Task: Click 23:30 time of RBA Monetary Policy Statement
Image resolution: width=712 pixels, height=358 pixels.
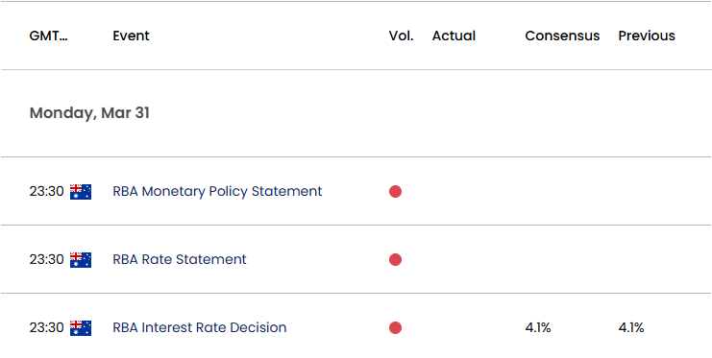Action: [46, 192]
